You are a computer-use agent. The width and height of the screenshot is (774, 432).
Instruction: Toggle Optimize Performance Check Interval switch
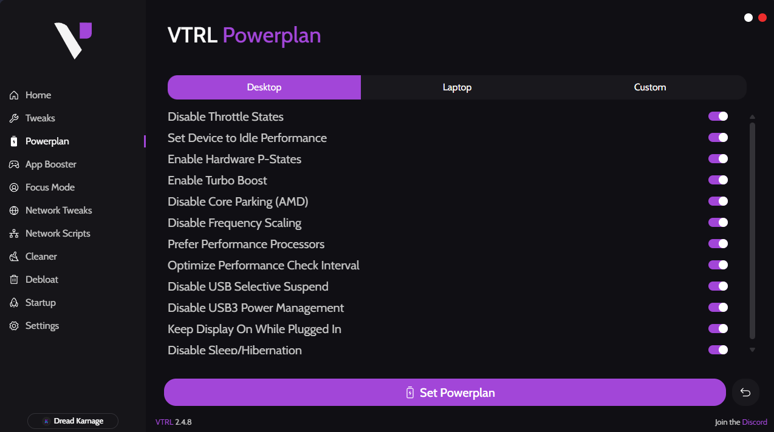click(x=718, y=265)
